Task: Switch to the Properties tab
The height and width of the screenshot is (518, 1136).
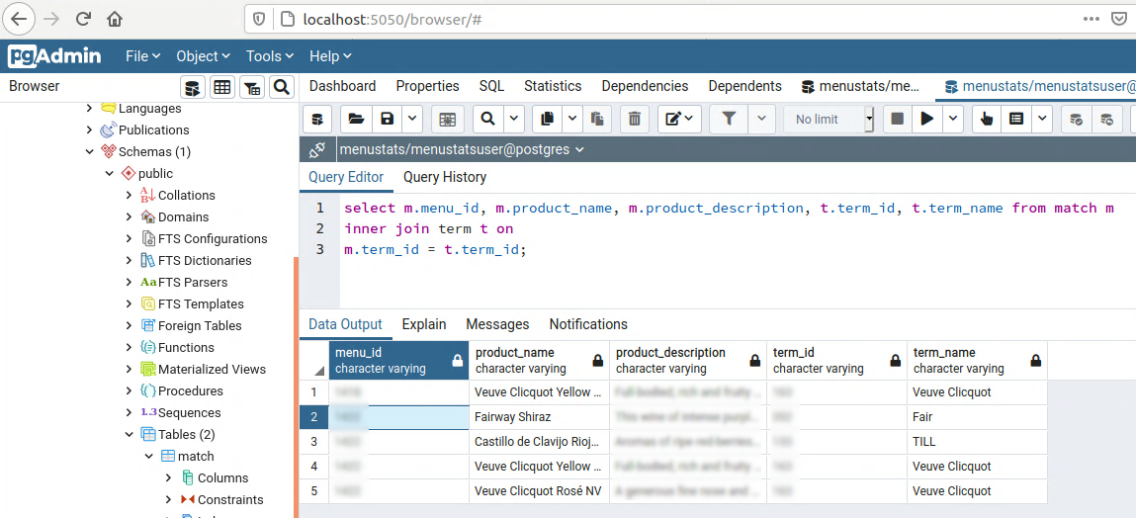Action: click(427, 86)
